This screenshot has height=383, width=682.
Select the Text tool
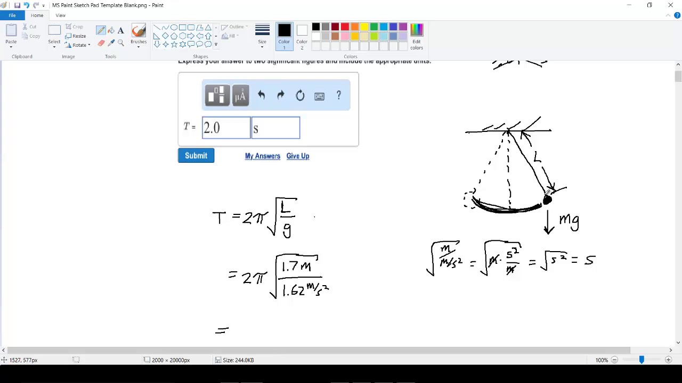point(121,30)
